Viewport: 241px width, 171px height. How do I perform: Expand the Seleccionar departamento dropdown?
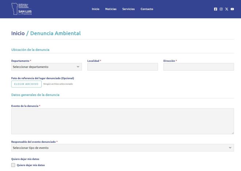[46, 67]
